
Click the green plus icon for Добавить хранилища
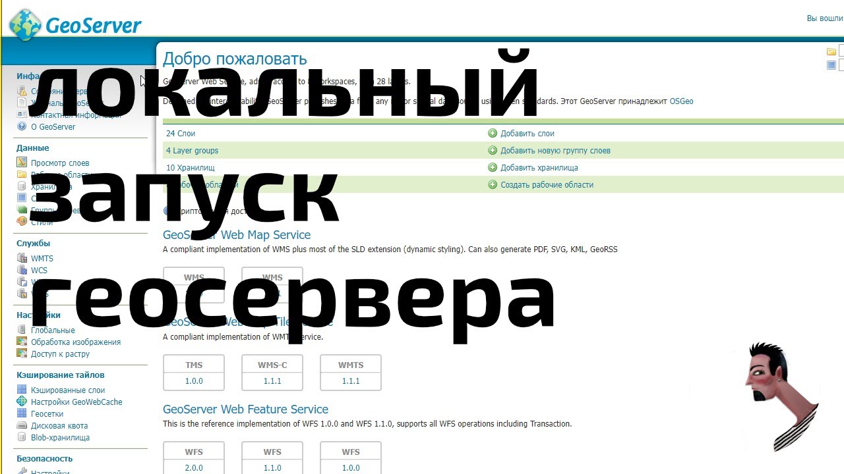pyautogui.click(x=493, y=167)
